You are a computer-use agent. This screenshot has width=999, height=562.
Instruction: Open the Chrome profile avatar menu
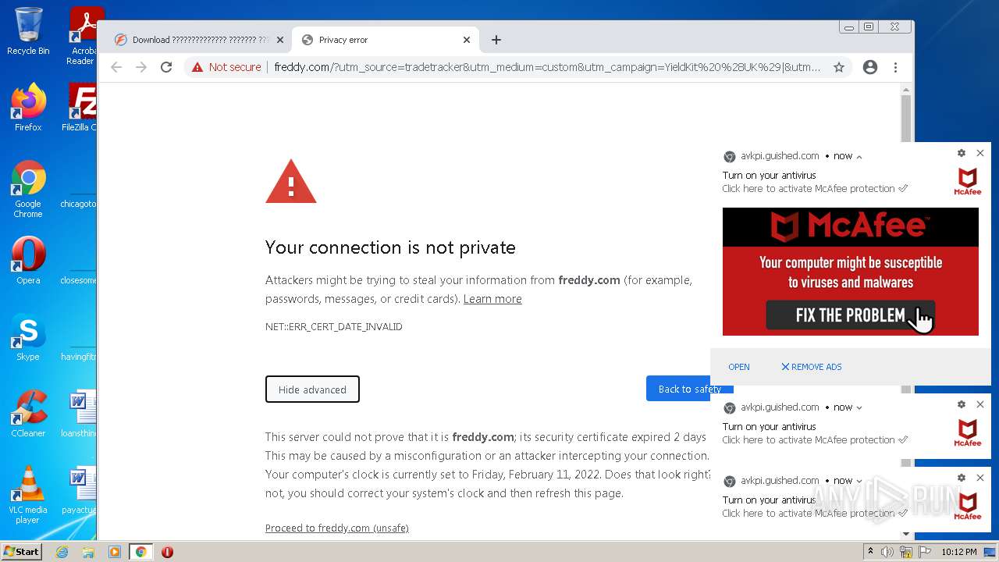pos(870,67)
